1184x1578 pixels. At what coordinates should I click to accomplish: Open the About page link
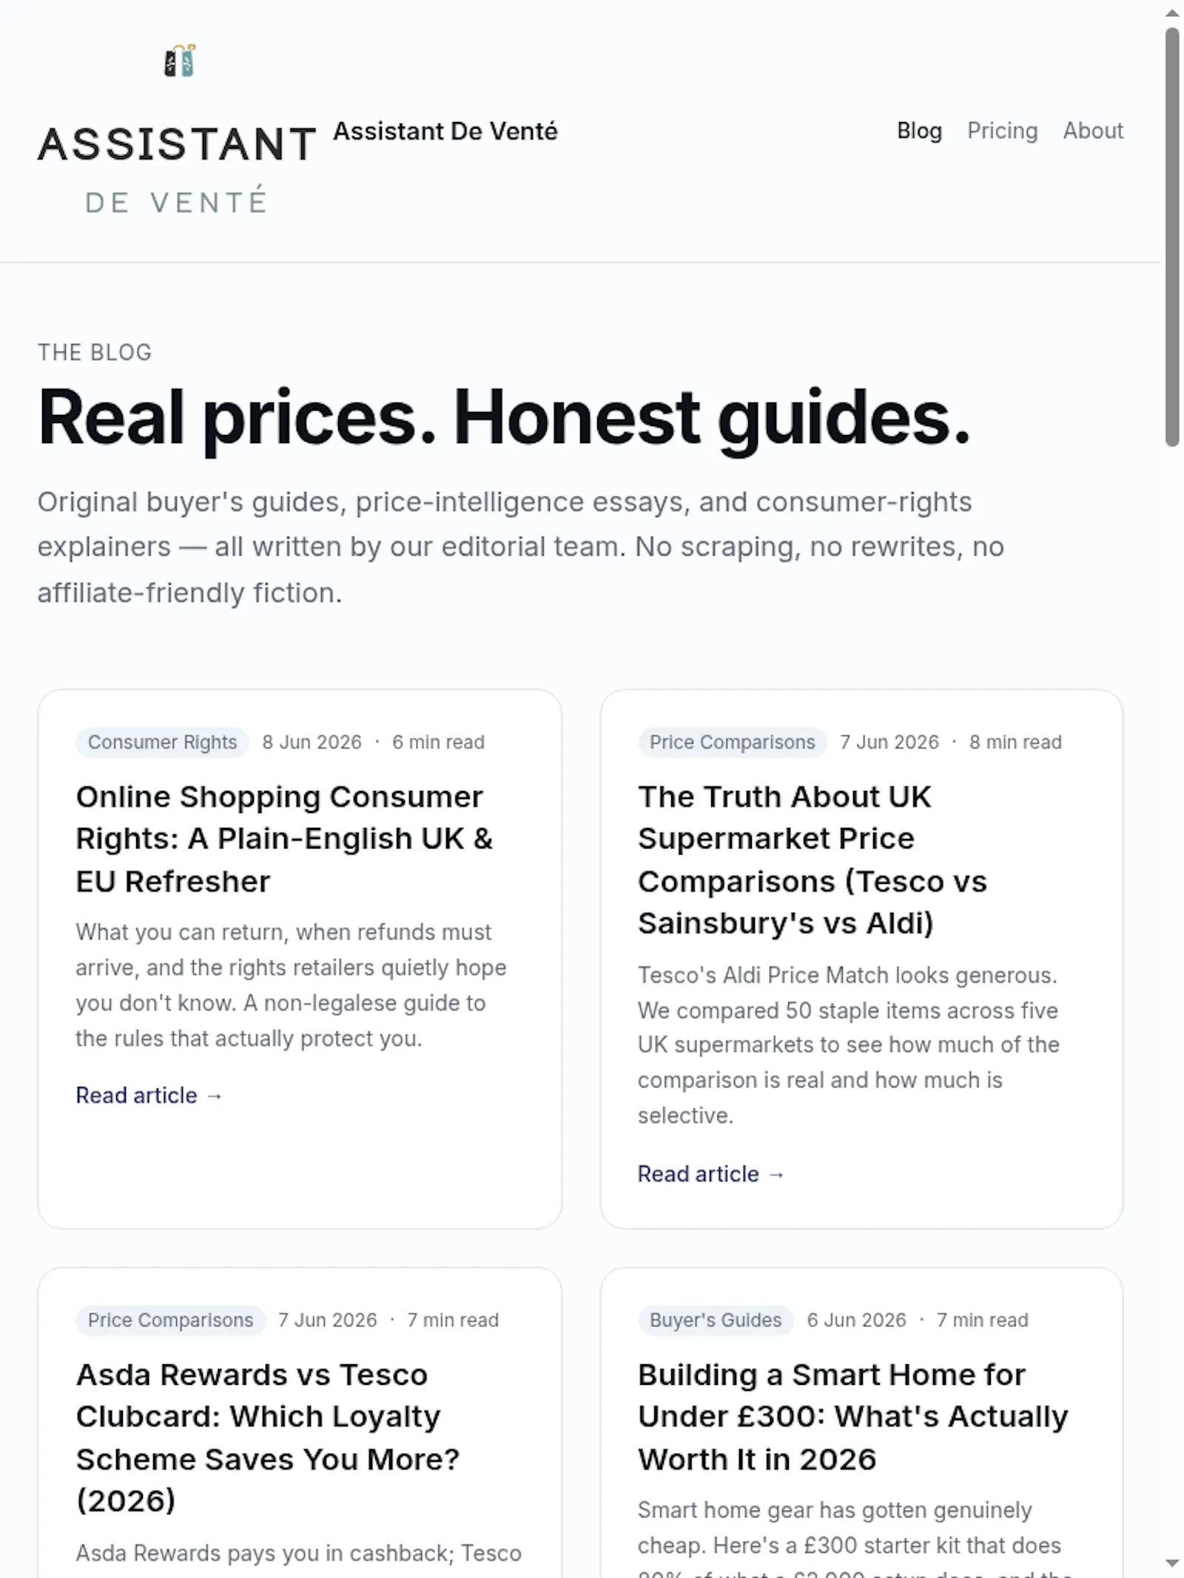1093,131
